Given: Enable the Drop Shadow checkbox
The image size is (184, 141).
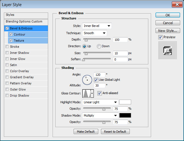Looking at the screenshot, I should (7, 95).
